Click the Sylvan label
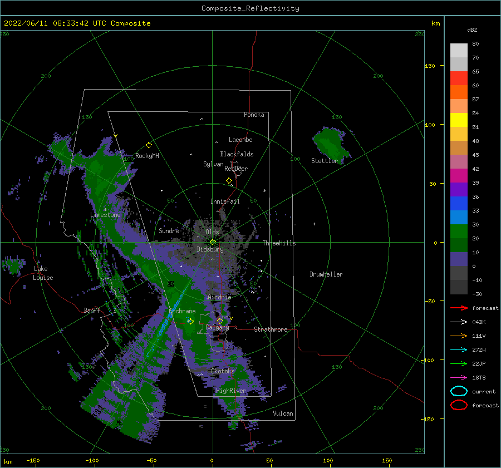The image size is (501, 468). tap(213, 164)
